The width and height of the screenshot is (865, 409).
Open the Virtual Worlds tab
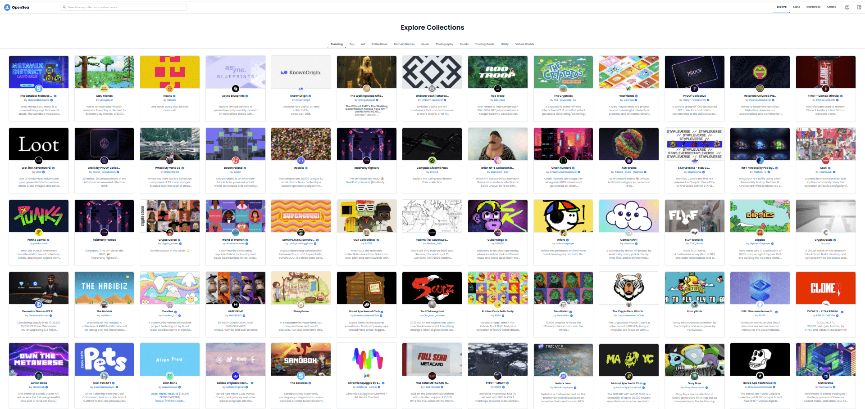click(x=525, y=44)
